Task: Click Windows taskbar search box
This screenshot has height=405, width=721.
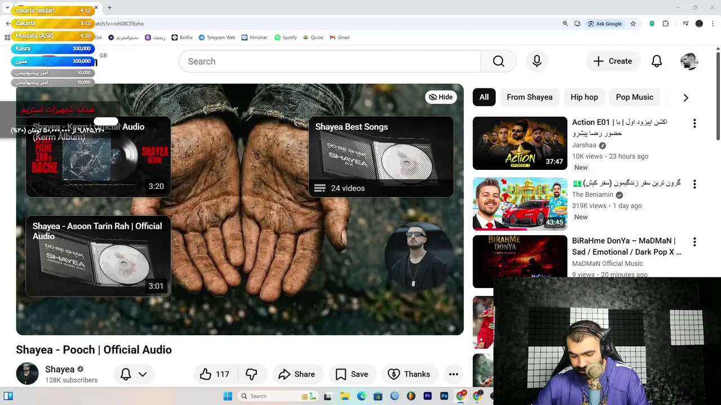Action: (278, 396)
